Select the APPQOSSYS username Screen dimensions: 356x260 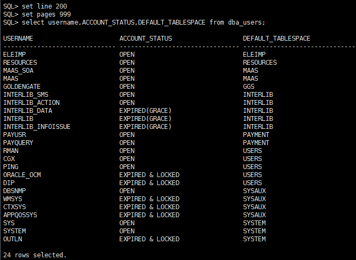point(20,215)
